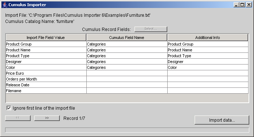Click the Cumulus Importer Java title icon
Image resolution: width=254 pixels, height=137 pixels.
pyautogui.click(x=5, y=5)
